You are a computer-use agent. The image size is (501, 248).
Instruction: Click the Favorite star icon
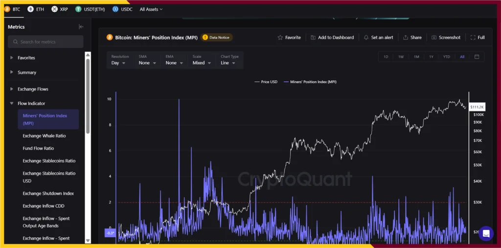click(x=280, y=38)
